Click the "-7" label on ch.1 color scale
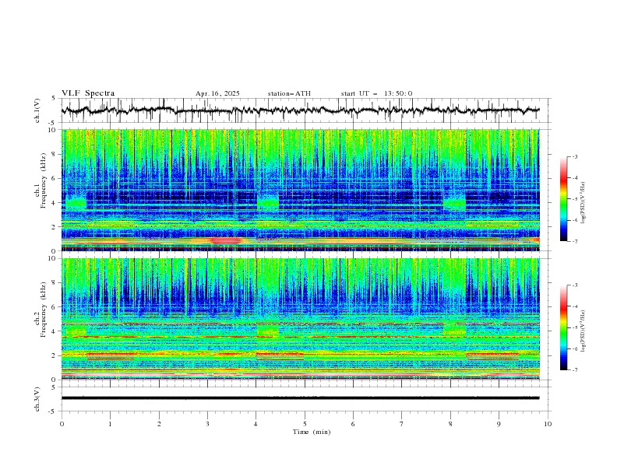617x476 pixels. (574, 241)
